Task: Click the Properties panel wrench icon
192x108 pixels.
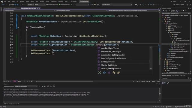Action: (168, 83)
